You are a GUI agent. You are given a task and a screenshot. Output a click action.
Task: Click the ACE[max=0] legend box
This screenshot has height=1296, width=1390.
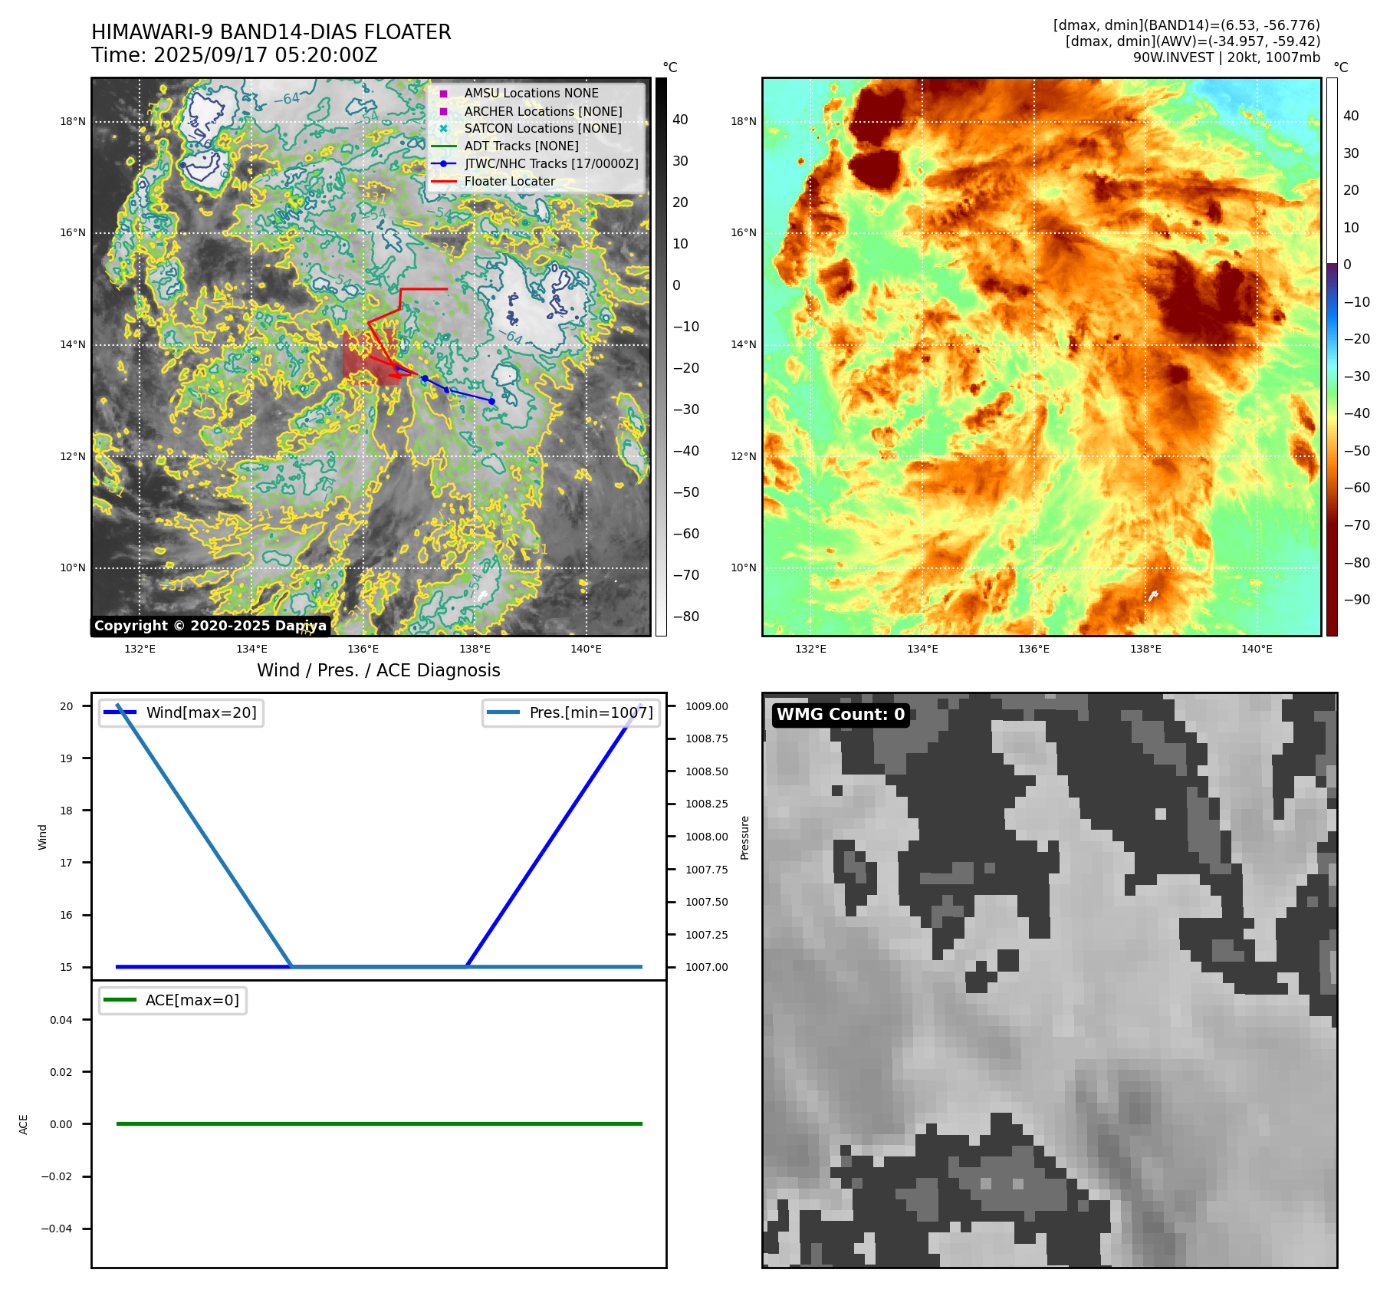coord(173,1000)
